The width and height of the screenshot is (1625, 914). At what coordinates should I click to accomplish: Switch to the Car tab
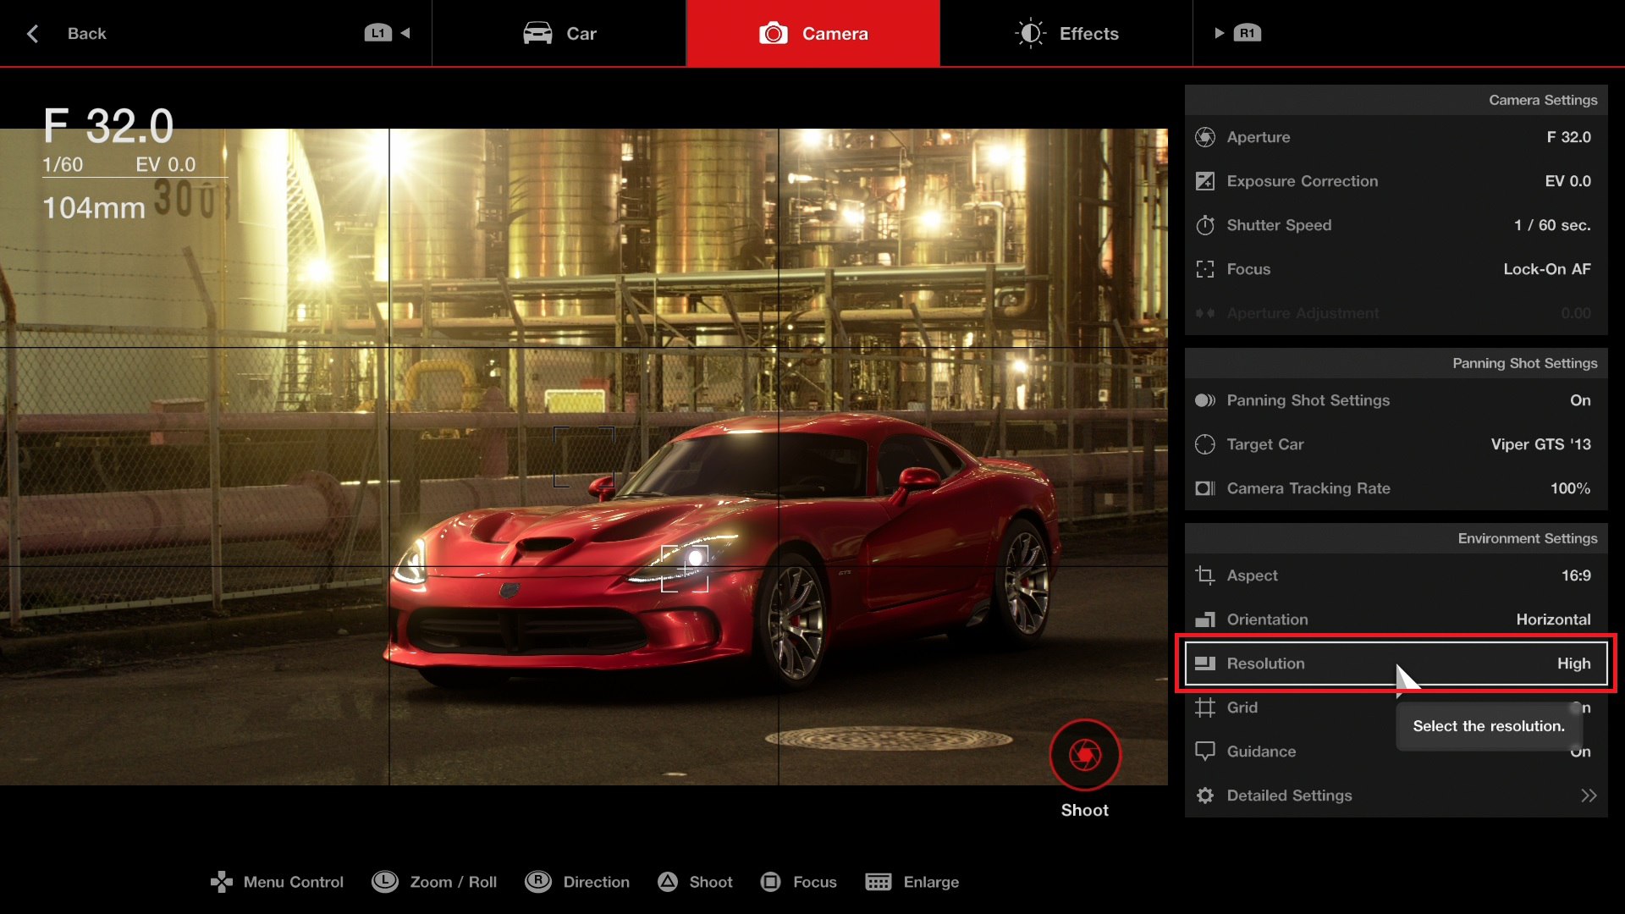pos(559,34)
